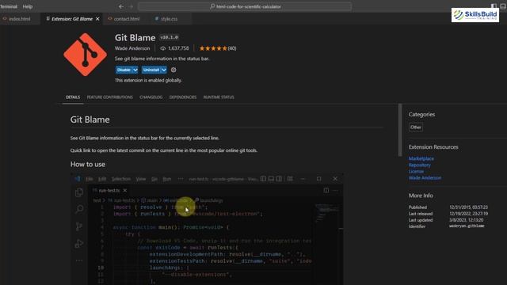
Task: Open the Marketplace resource link
Action: [x=421, y=158]
